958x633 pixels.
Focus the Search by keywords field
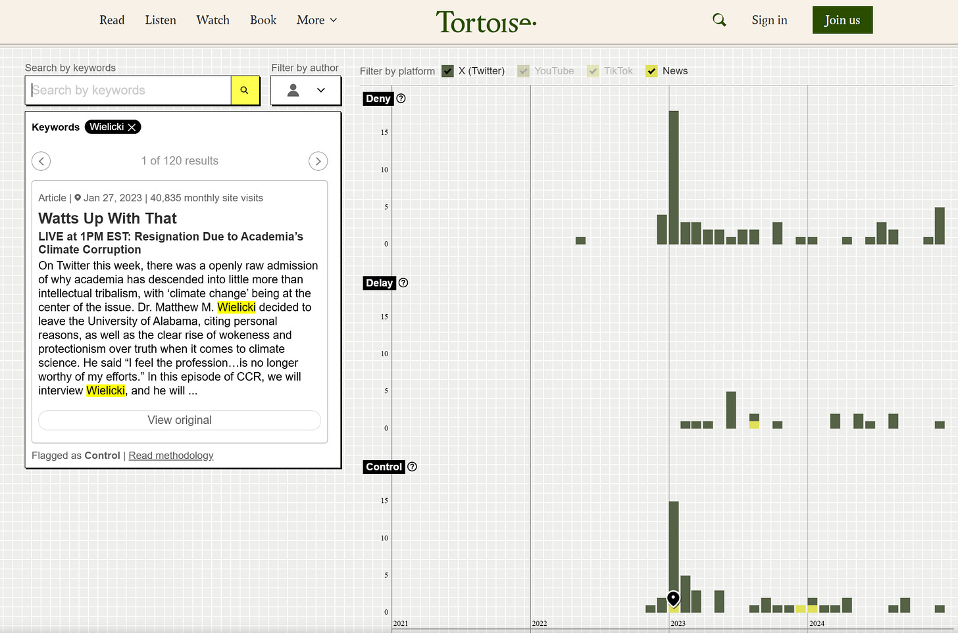coord(129,91)
